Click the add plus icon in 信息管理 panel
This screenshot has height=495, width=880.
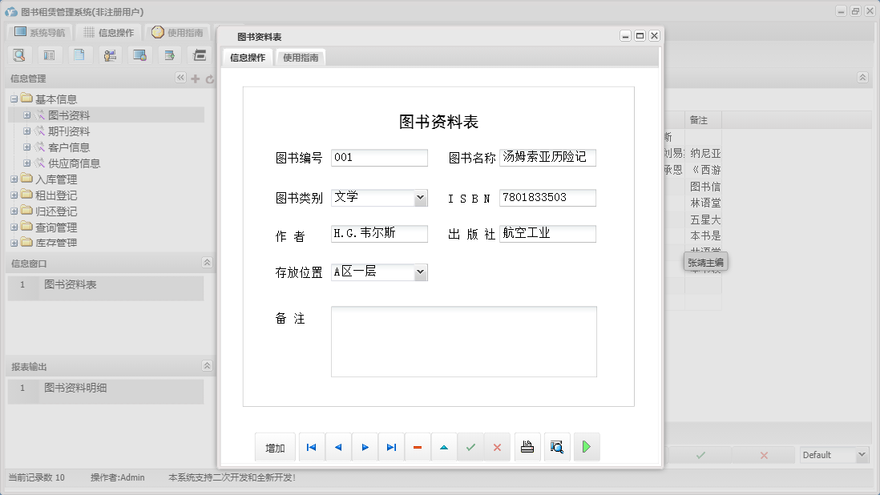pyautogui.click(x=195, y=78)
